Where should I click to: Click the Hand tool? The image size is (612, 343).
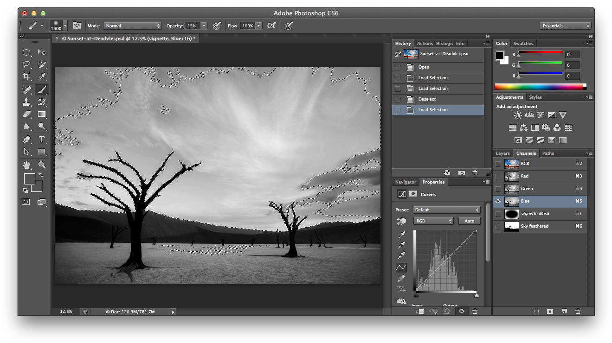coord(27,165)
